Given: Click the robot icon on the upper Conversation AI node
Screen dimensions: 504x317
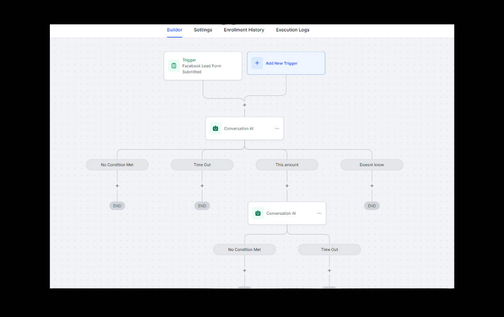Looking at the screenshot, I should coord(215,128).
